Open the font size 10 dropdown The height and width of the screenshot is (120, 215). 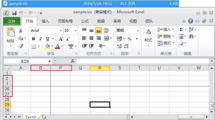[76, 31]
